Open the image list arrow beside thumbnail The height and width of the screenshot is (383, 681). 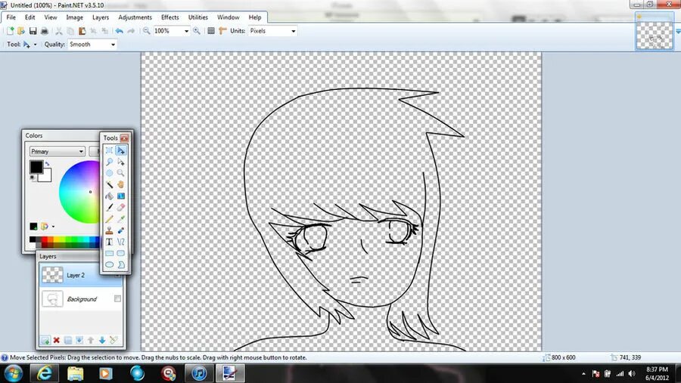(678, 31)
